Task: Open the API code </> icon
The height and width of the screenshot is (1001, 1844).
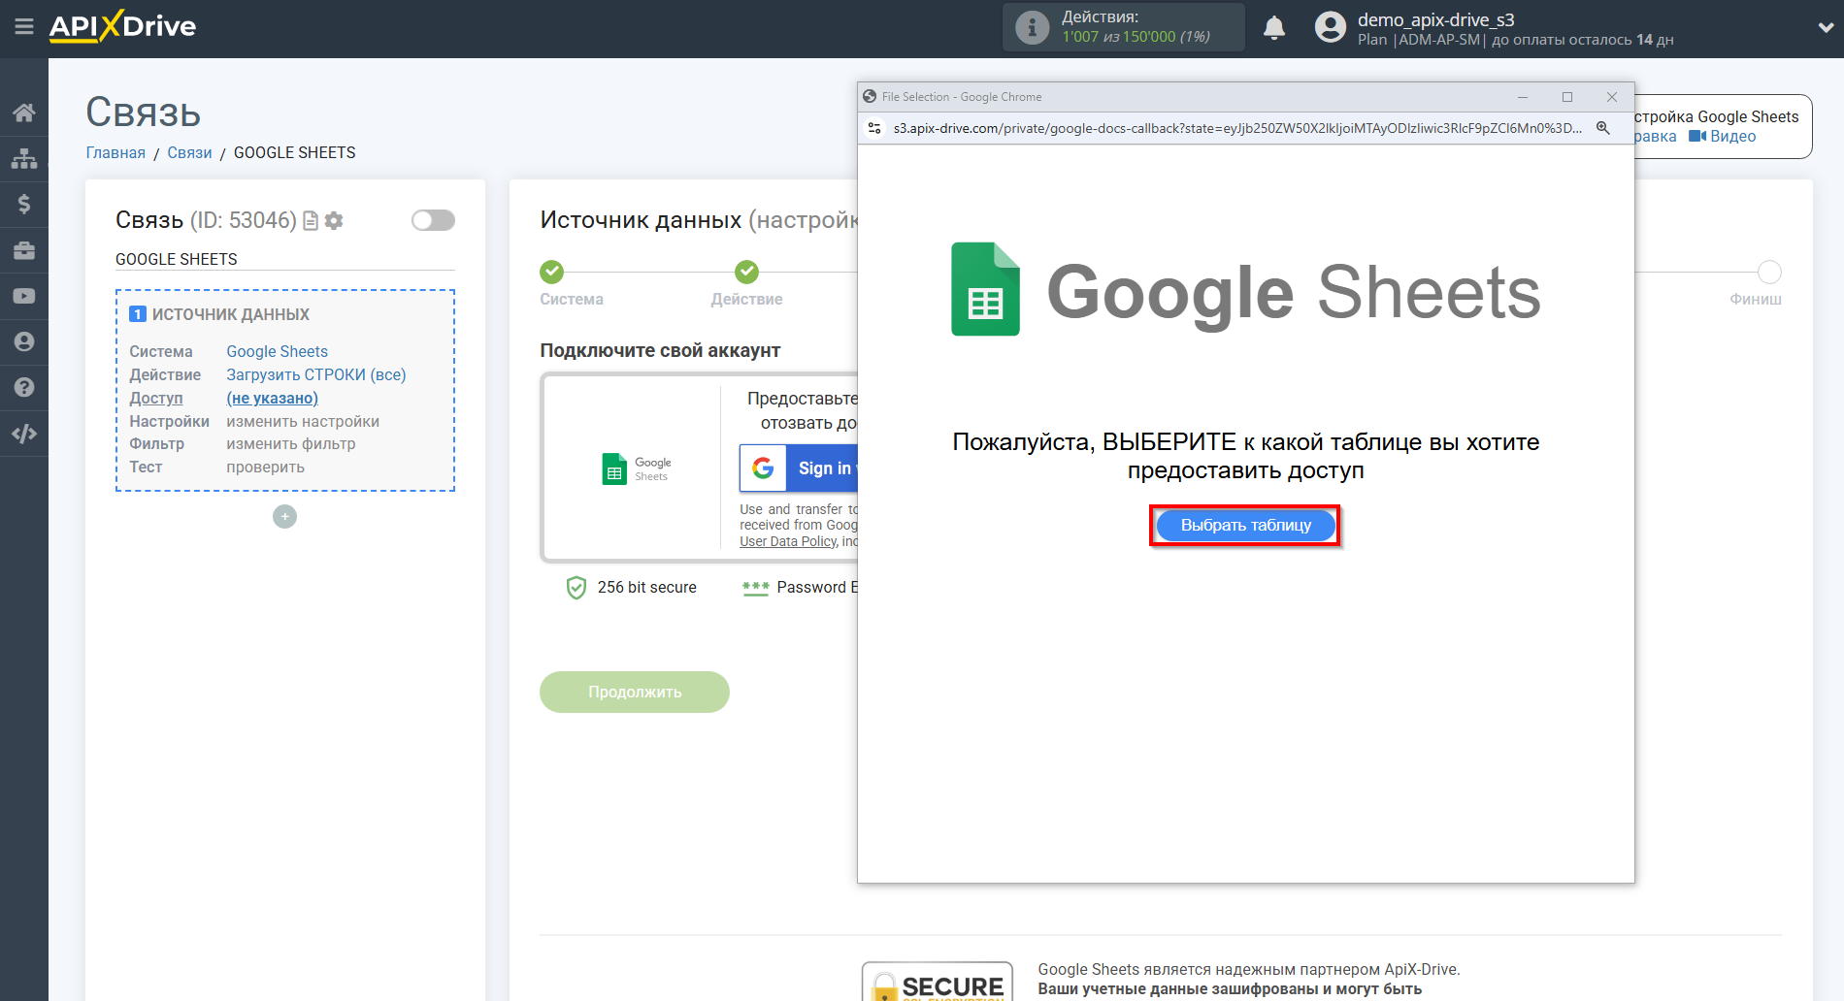Action: 24,433
